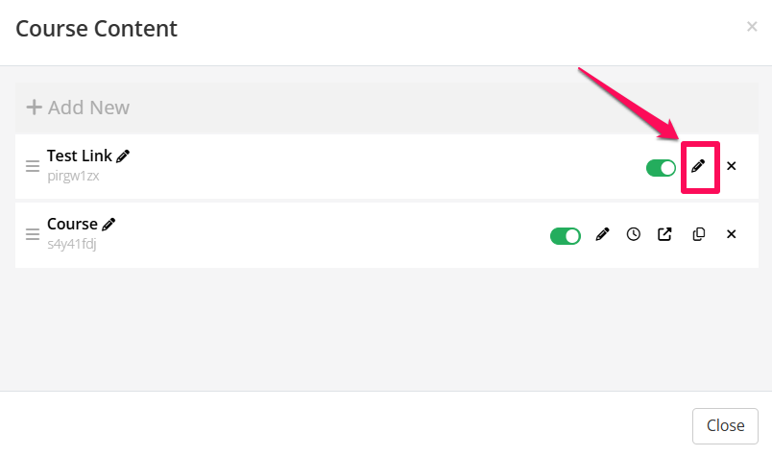
Task: Rename Test Link via inline pencil
Action: 124,156
